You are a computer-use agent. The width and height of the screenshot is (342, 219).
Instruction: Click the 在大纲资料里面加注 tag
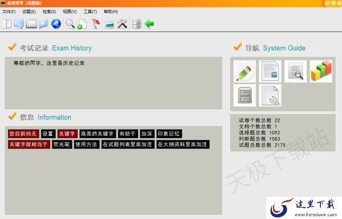(183, 144)
